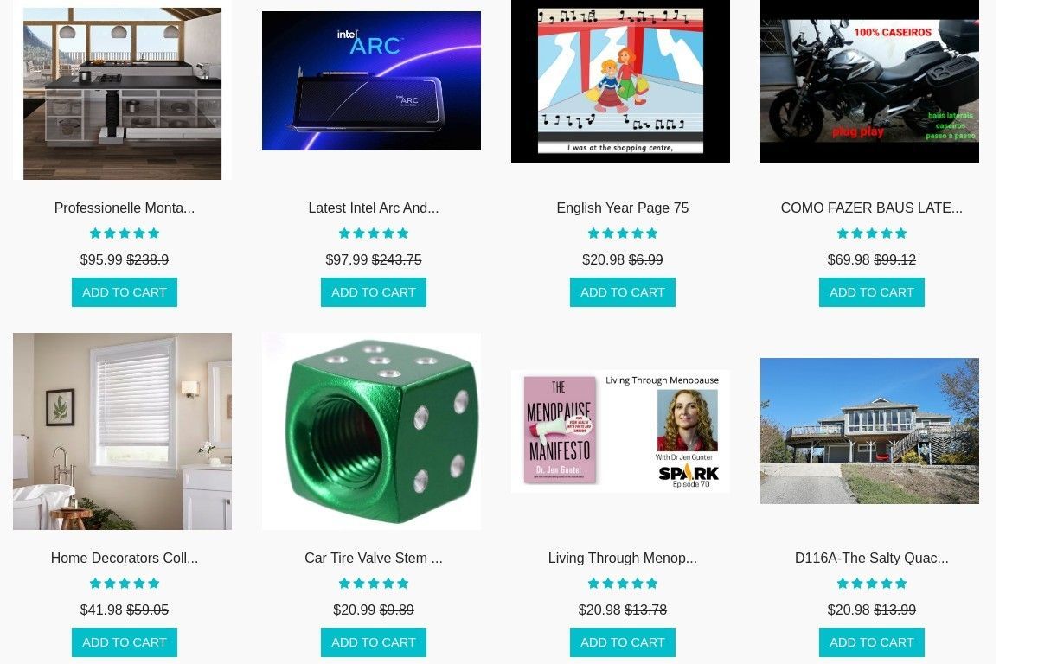Add COMO FAZER BAUS LATE... to cart
This screenshot has width=1038, height=664.
click(872, 292)
